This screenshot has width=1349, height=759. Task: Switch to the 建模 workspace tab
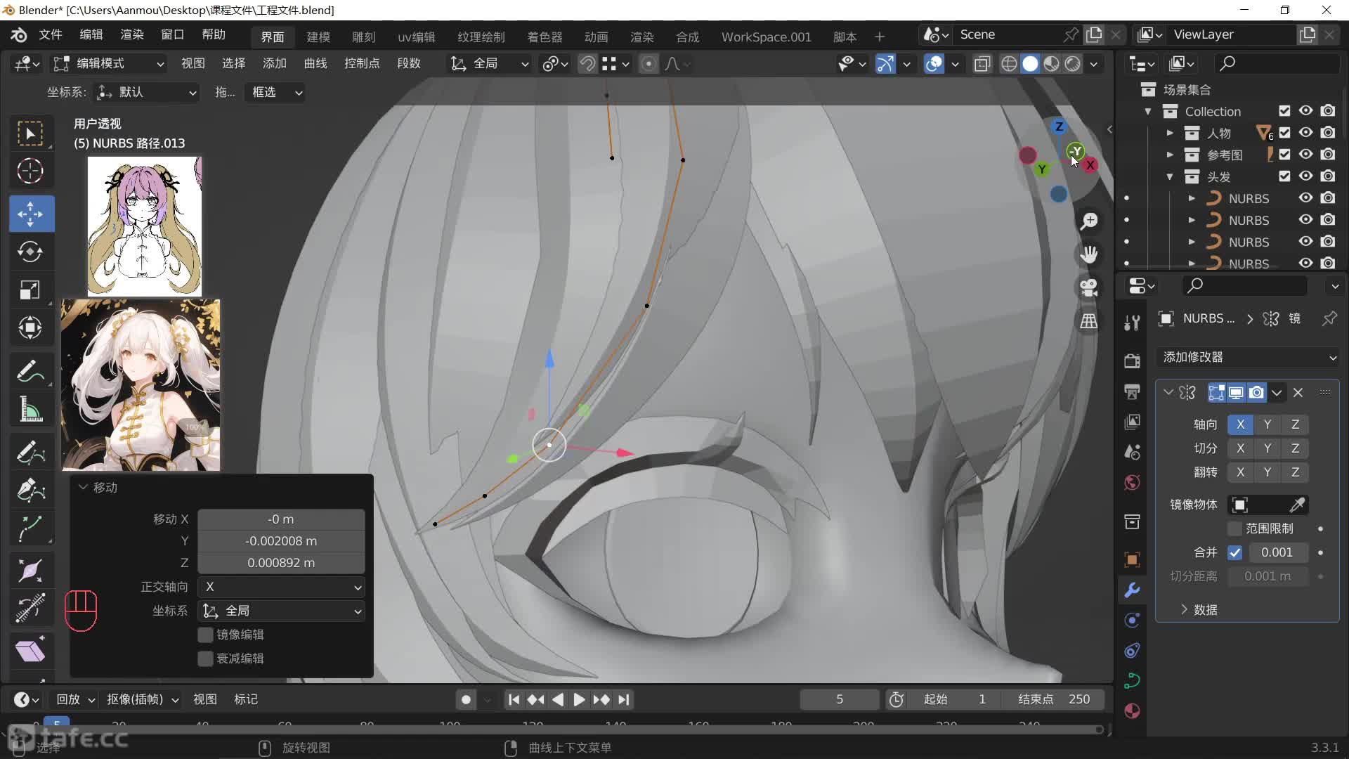pyautogui.click(x=318, y=37)
